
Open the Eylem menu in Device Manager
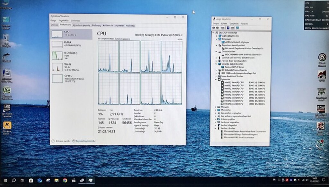224,24
